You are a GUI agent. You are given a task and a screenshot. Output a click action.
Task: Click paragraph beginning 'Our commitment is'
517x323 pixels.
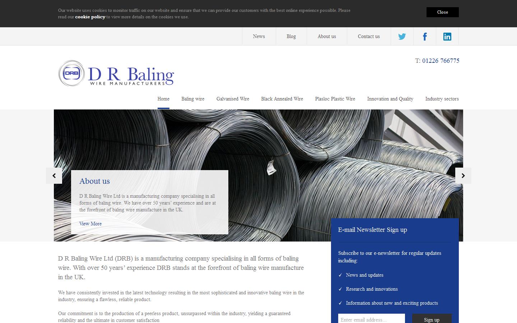[174, 317]
